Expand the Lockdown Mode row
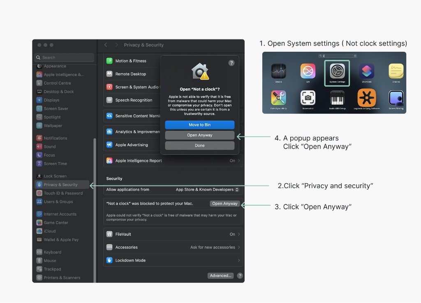 (x=173, y=260)
